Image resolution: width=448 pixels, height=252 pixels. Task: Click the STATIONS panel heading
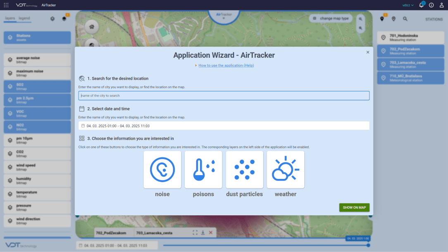click(434, 19)
